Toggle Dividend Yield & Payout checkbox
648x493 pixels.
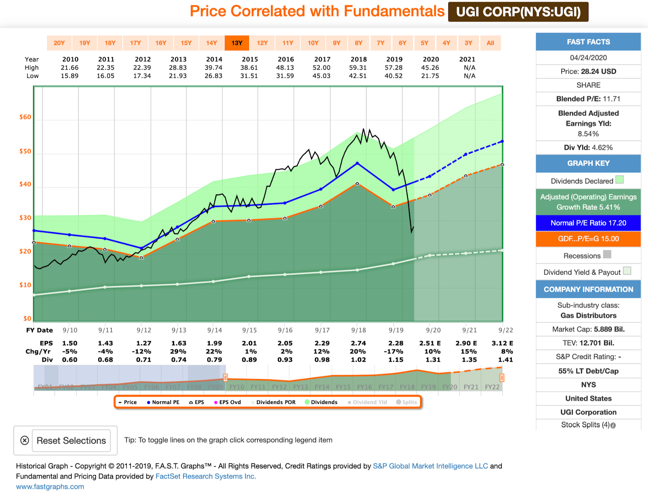click(627, 271)
